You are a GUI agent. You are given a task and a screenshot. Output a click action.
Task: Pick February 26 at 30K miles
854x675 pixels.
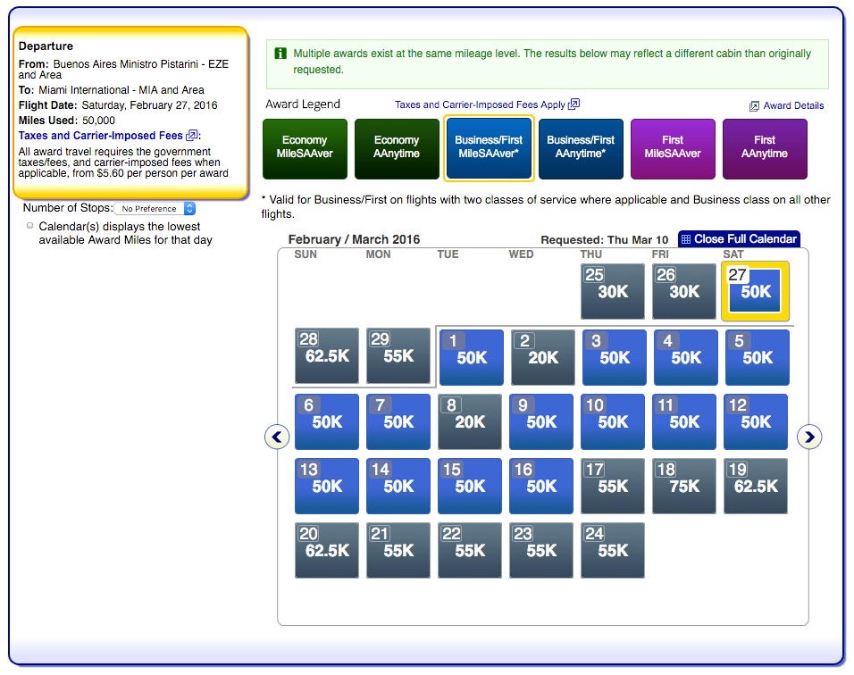[x=684, y=291]
